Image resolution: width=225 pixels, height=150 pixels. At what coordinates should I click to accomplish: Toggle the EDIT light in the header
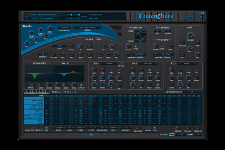coord(71,15)
